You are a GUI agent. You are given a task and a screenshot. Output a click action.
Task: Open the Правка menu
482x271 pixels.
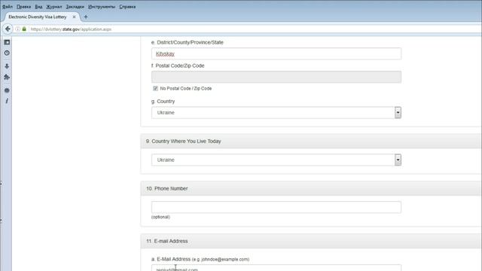(23, 7)
